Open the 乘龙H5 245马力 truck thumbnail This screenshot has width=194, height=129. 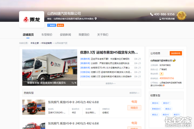coord(34,107)
